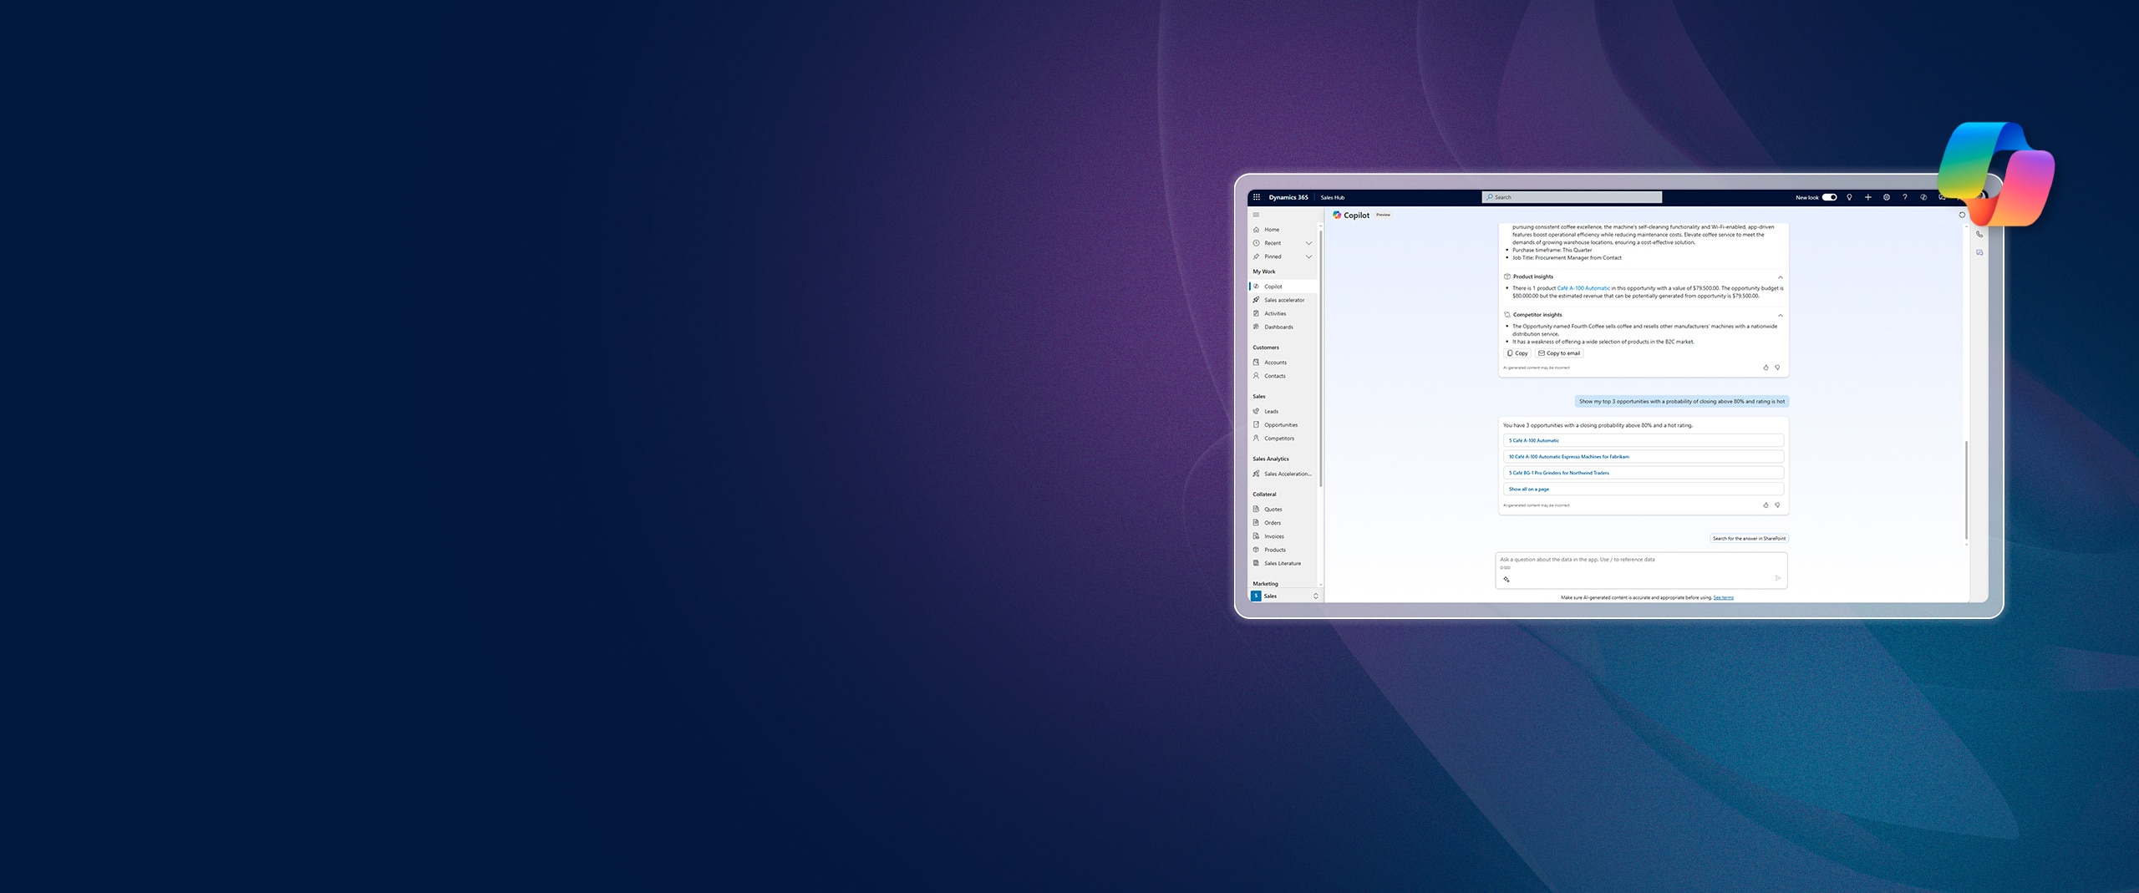The image size is (2139, 893).
Task: Give a thumbs up on the Copilot response
Action: (1766, 368)
